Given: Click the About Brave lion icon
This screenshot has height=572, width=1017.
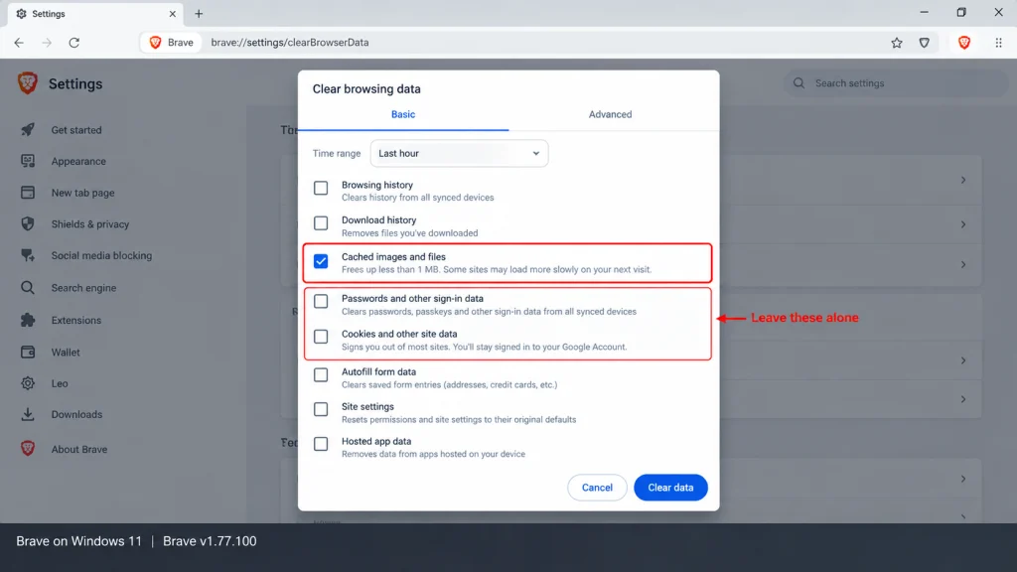Looking at the screenshot, I should [x=27, y=449].
